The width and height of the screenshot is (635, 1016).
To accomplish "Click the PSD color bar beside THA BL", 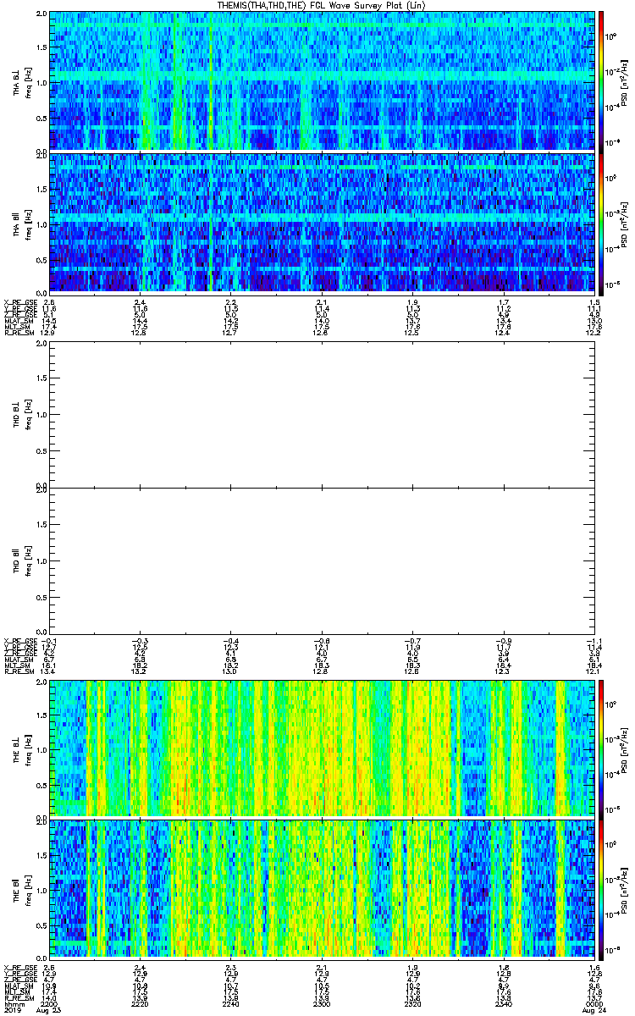I will pos(601,81).
